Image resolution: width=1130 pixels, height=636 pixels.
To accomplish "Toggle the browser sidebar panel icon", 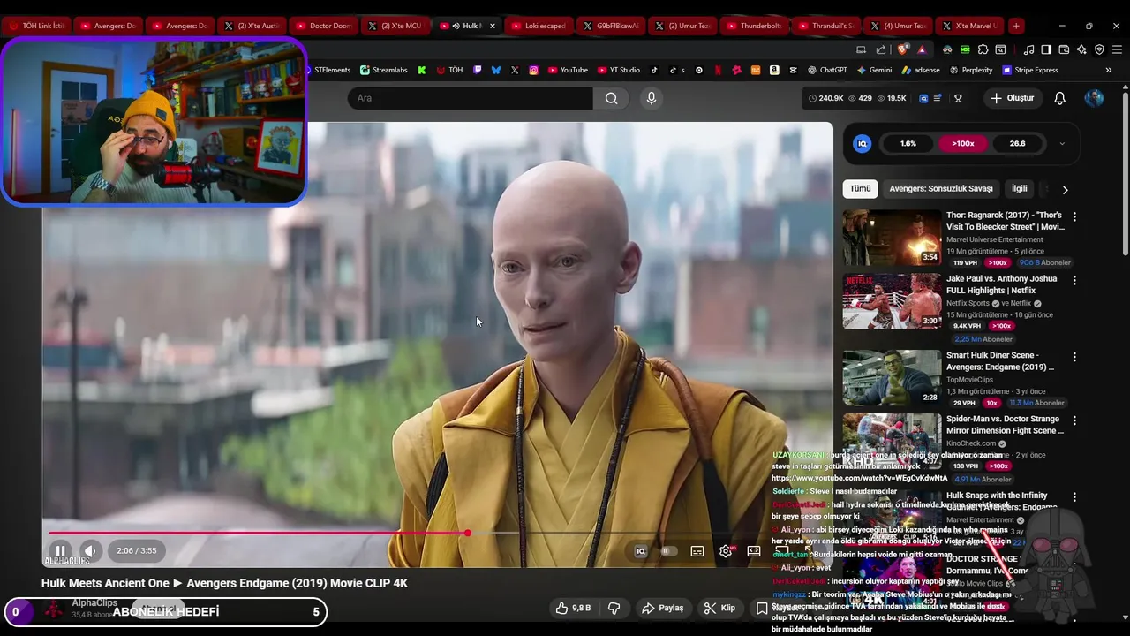I will pyautogui.click(x=1046, y=49).
